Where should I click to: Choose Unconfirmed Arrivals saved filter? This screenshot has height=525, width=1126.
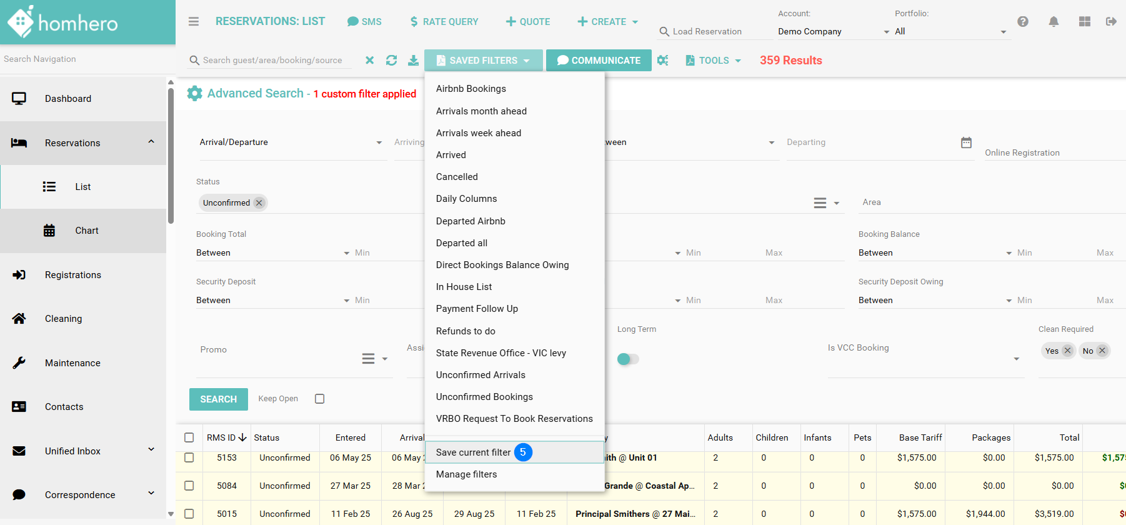click(481, 375)
